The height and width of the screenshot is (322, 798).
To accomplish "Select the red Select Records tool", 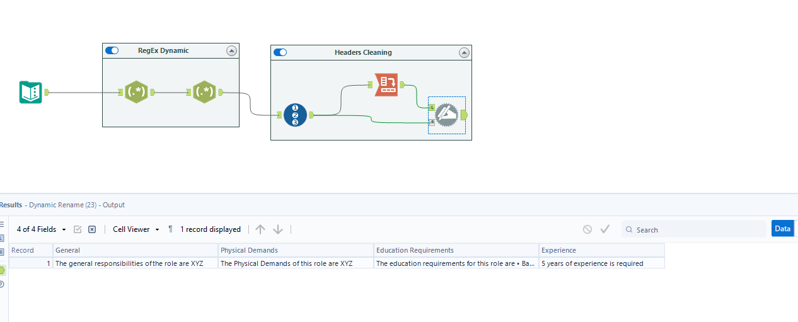I will coord(386,84).
